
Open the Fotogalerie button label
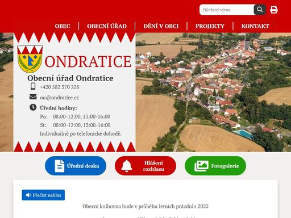[225, 166]
